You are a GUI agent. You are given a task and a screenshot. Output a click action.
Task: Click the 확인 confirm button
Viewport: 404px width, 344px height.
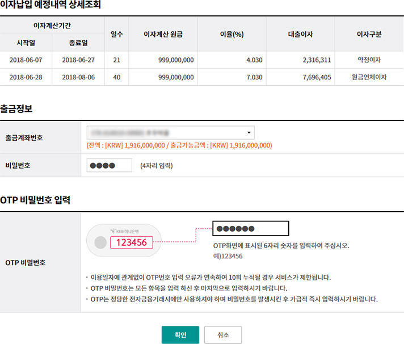point(180,334)
